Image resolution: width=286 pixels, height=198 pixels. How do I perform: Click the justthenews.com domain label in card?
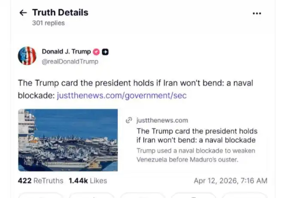[x=162, y=121]
